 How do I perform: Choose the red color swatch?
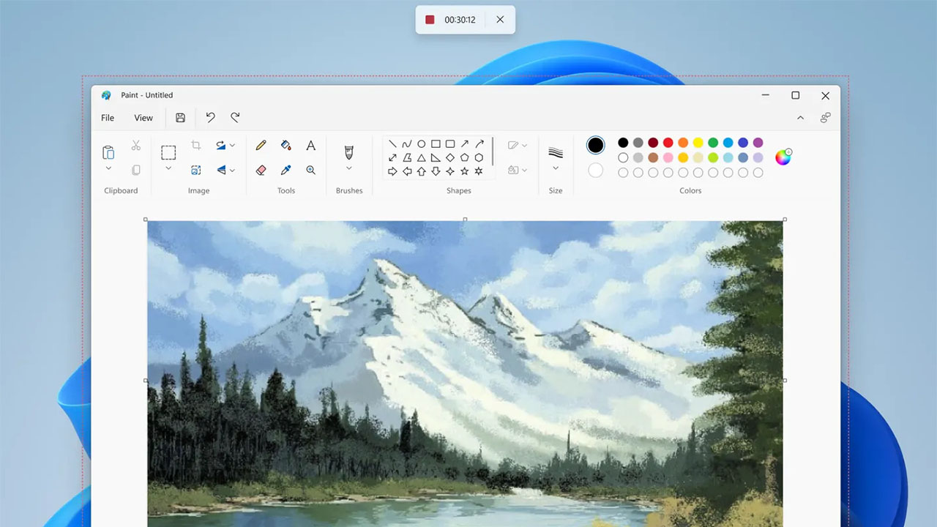pyautogui.click(x=668, y=143)
